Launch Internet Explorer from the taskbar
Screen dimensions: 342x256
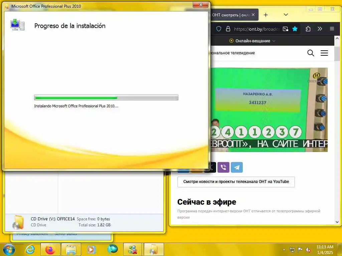tap(30, 249)
